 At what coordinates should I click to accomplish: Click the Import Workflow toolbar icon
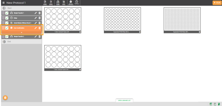(x=45, y=3)
